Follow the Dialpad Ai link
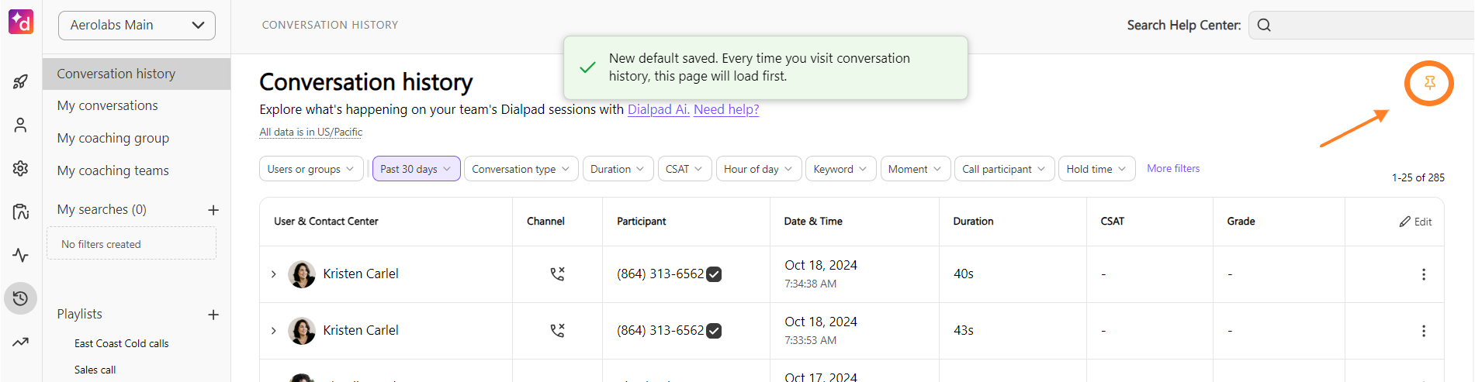The height and width of the screenshot is (382, 1475). [658, 109]
